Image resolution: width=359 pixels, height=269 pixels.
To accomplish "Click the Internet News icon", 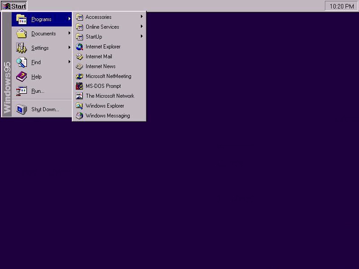I will (79, 66).
